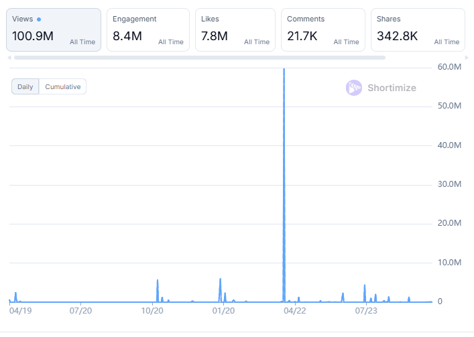Toggle chart to Cumulative view
The height and width of the screenshot is (337, 474).
[x=62, y=86]
